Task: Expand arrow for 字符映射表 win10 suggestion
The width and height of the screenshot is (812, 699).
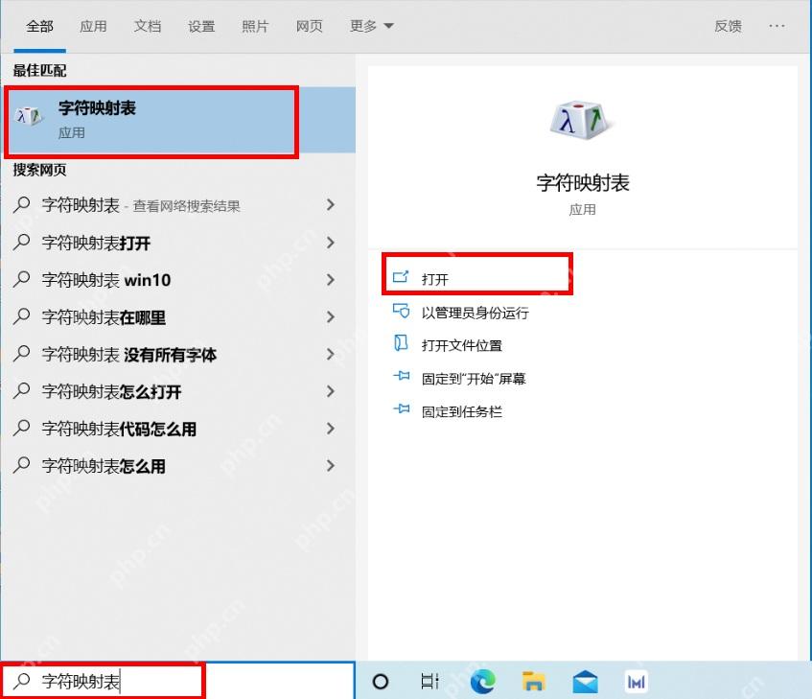Action: click(331, 280)
